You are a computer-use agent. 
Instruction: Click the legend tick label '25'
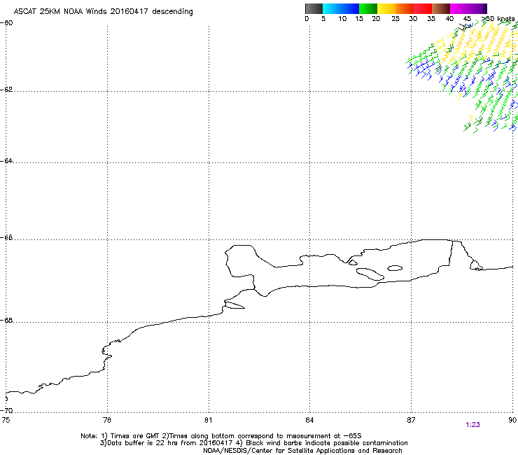click(x=395, y=19)
